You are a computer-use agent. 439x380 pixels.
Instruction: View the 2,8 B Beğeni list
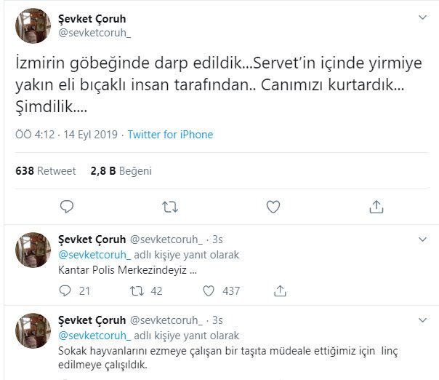121,171
